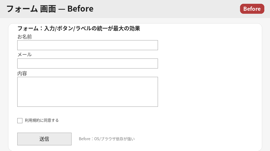Viewport: 270px width, 151px height.
Task: Click the dash in the page title
Action: coord(61,9)
